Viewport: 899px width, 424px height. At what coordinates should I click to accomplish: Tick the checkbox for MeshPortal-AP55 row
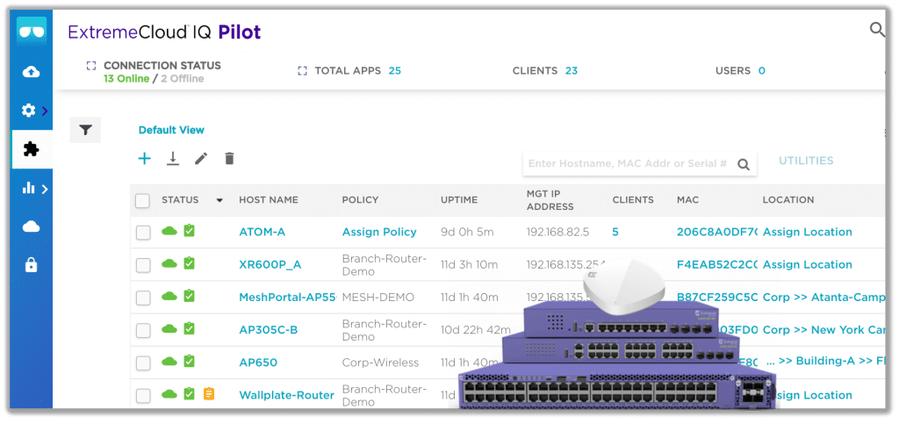pos(143,298)
